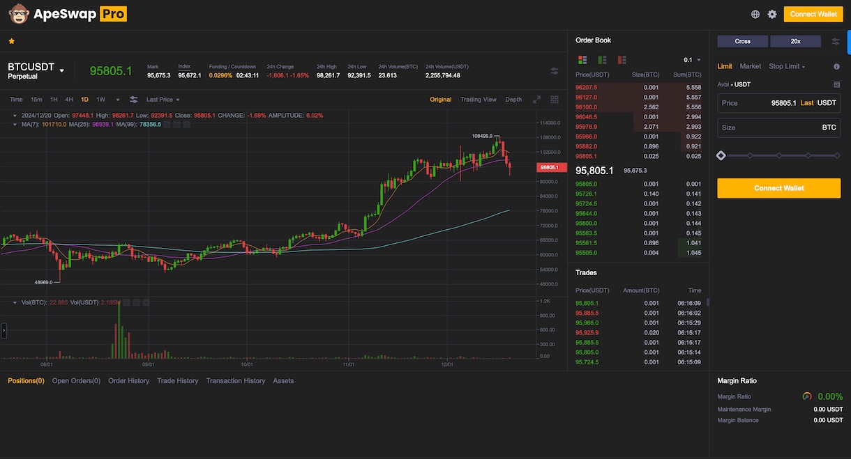Switch chart interval to 15m
The width and height of the screenshot is (851, 459).
[36, 100]
